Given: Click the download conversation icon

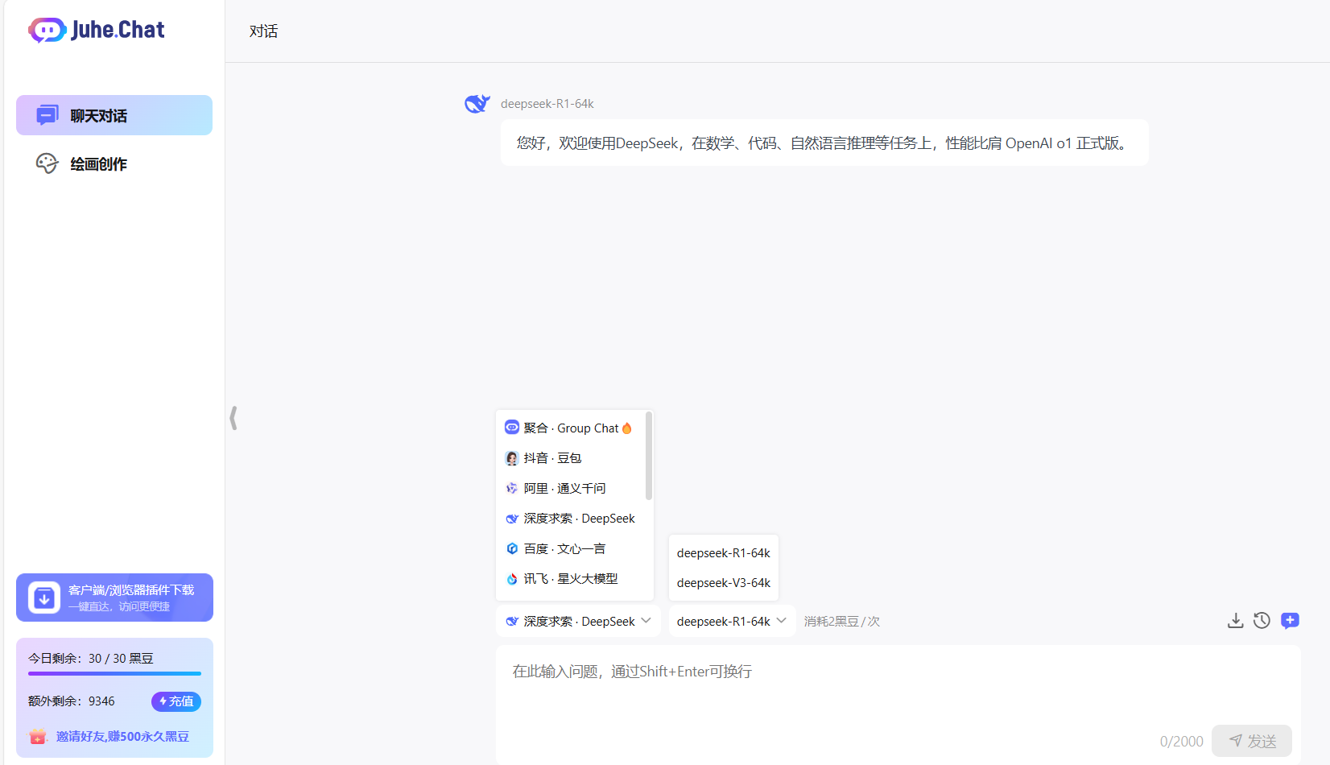Looking at the screenshot, I should tap(1236, 621).
